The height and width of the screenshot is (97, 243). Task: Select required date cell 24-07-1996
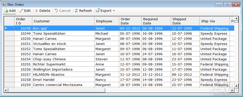coord(156,54)
